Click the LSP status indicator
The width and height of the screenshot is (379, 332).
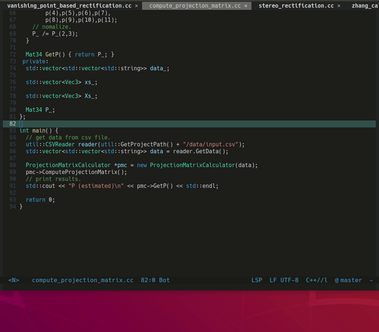click(x=257, y=280)
